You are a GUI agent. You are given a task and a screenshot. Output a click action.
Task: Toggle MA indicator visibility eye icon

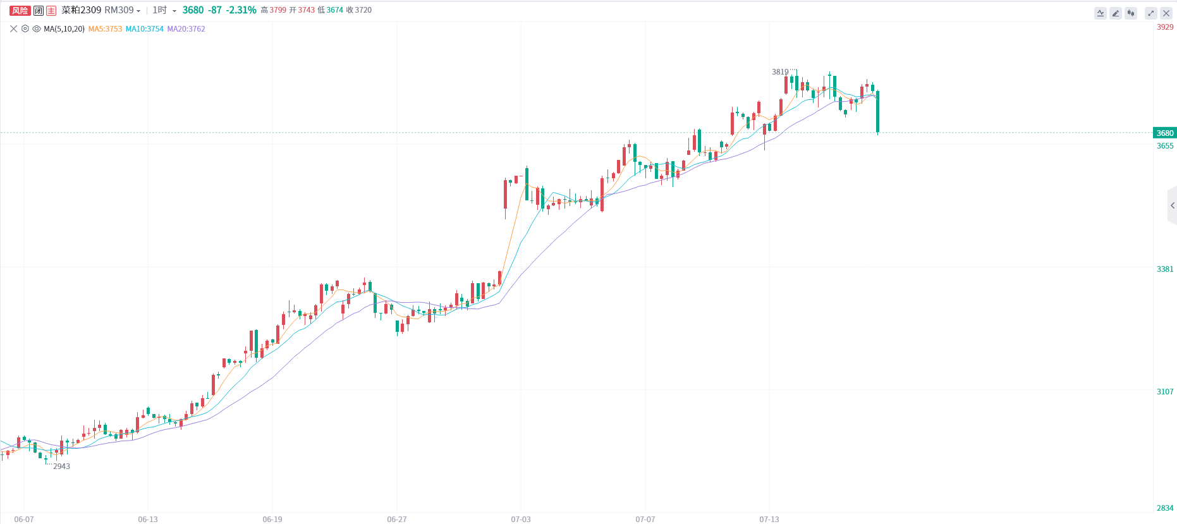37,29
